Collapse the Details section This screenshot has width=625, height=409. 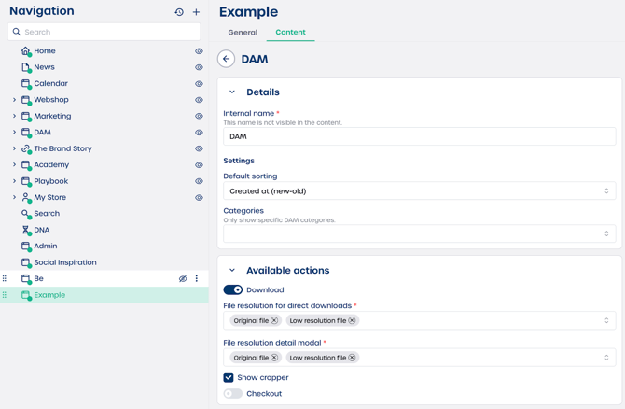click(x=232, y=92)
